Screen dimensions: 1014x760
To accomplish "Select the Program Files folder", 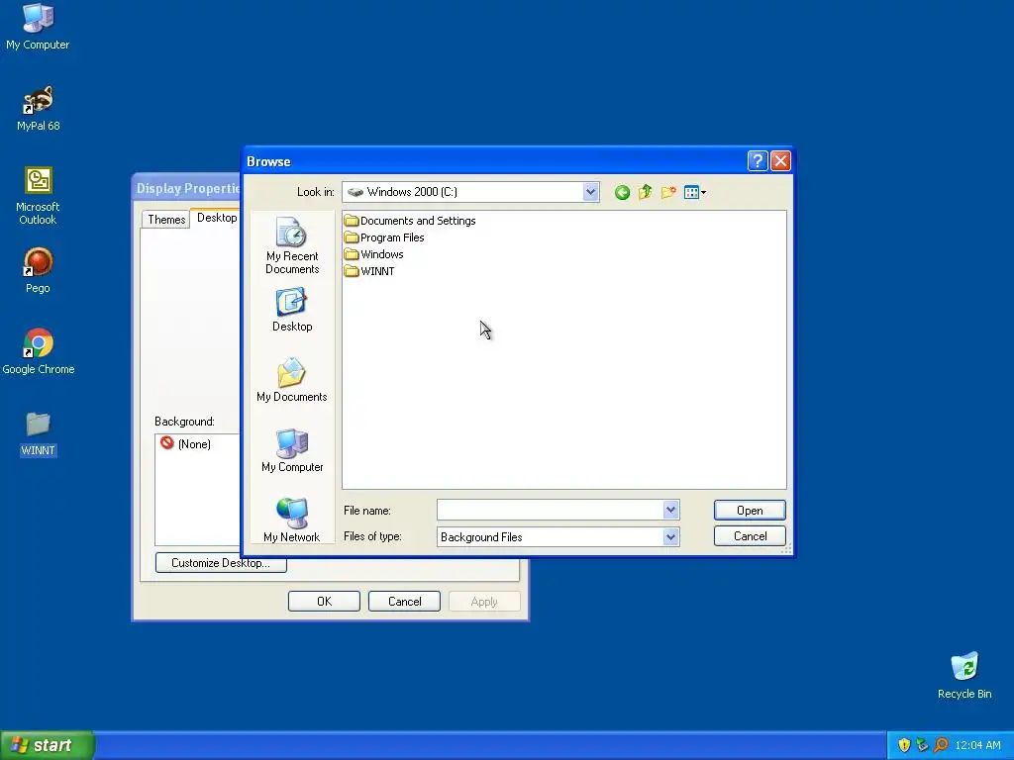I will pyautogui.click(x=384, y=237).
